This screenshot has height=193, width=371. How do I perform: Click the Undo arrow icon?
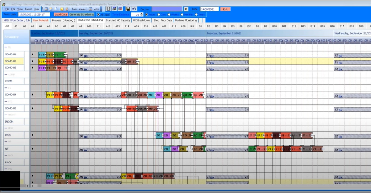pos(134,9)
